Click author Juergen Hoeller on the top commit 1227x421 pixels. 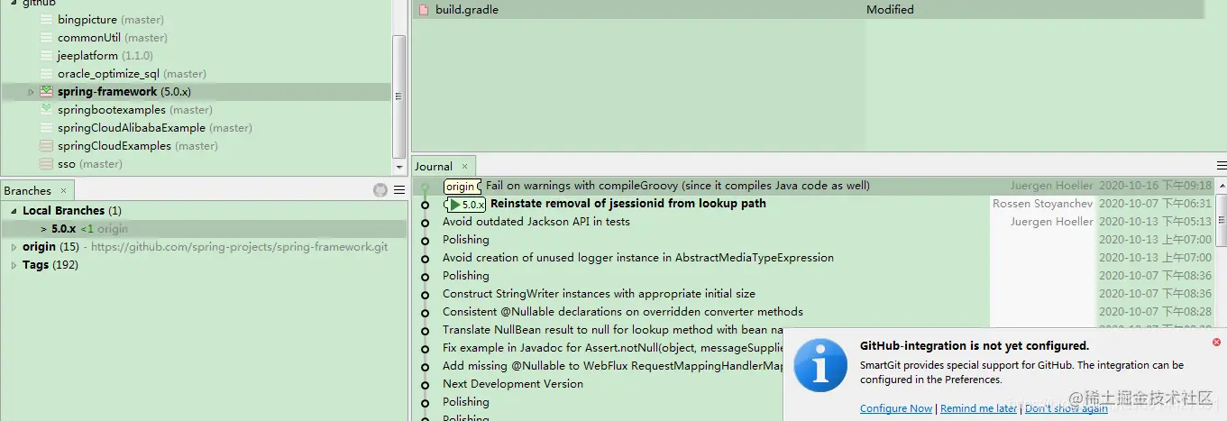click(x=1051, y=186)
